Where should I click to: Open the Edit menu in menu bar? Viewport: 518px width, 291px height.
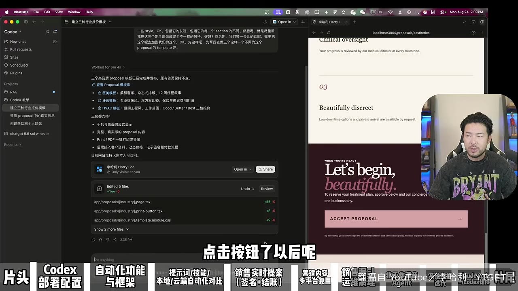pyautogui.click(x=47, y=12)
